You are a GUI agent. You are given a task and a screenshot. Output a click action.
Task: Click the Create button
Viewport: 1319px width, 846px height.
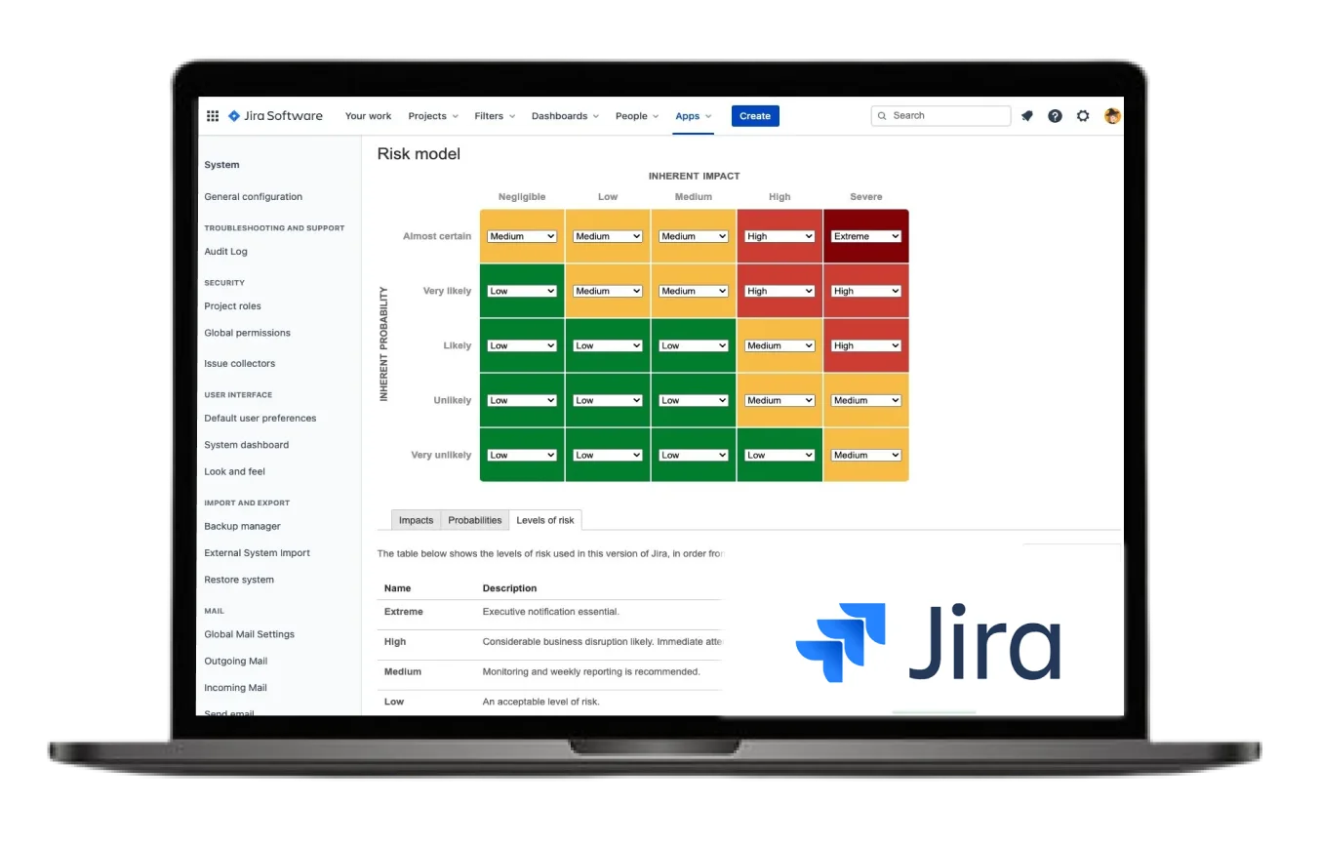pyautogui.click(x=755, y=116)
